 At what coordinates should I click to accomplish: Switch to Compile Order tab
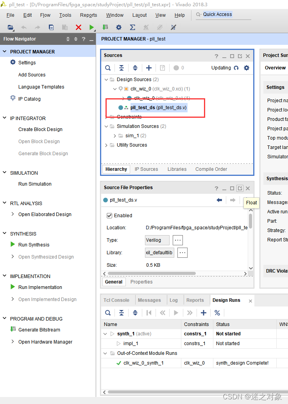point(211,169)
